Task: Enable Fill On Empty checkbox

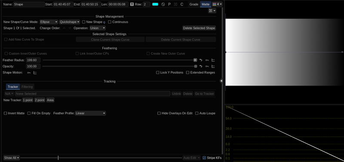Action: click(29, 113)
